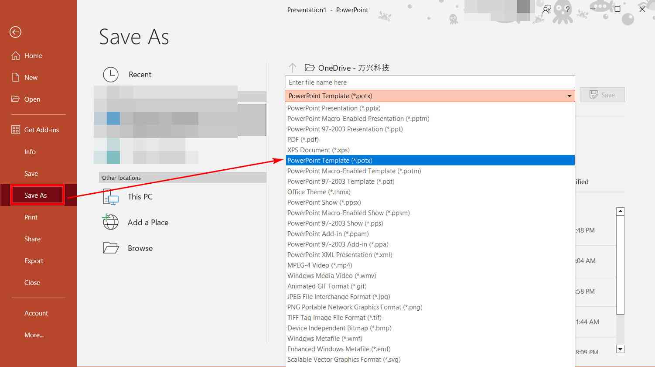The height and width of the screenshot is (367, 655).
Task: Choose TIFF Tag Image File Format
Action: [x=430, y=318]
